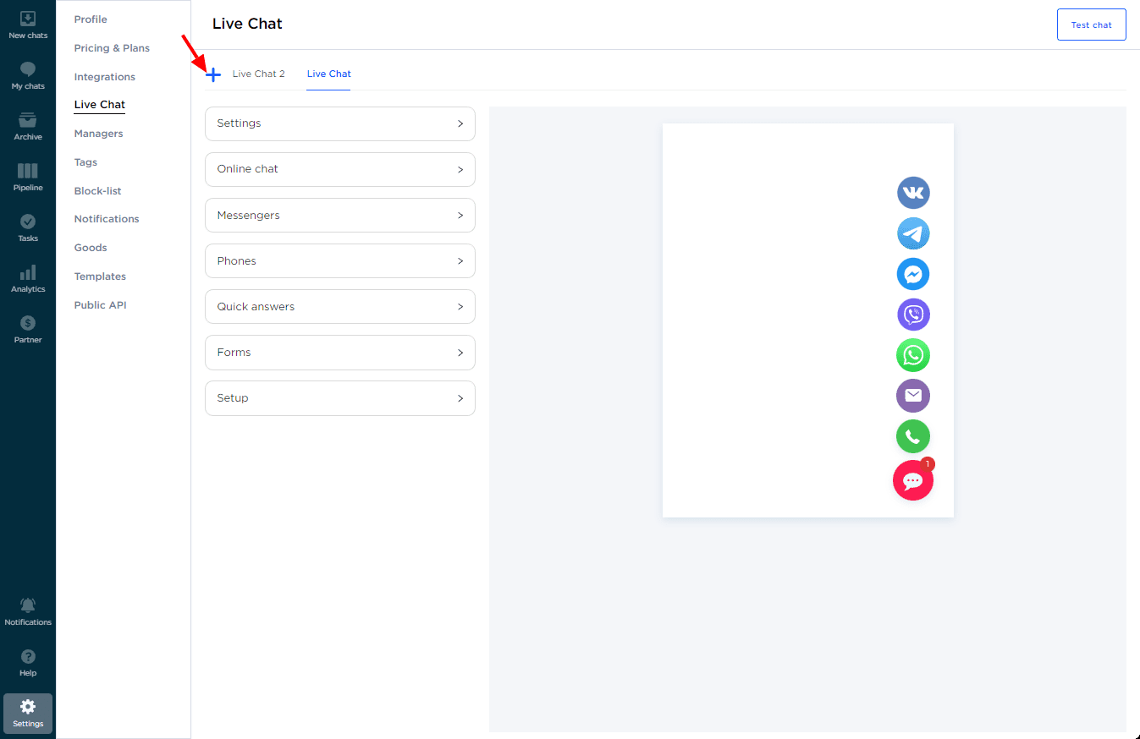
Task: Click the green phone call icon
Action: coord(913,436)
